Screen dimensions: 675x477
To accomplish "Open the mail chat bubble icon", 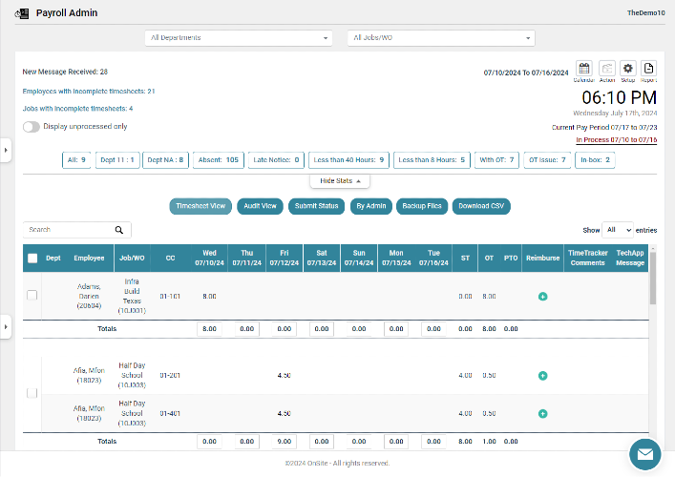I will 644,454.
